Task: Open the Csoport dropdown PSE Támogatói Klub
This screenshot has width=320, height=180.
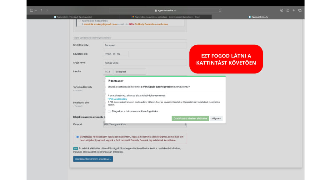Action: point(145,124)
